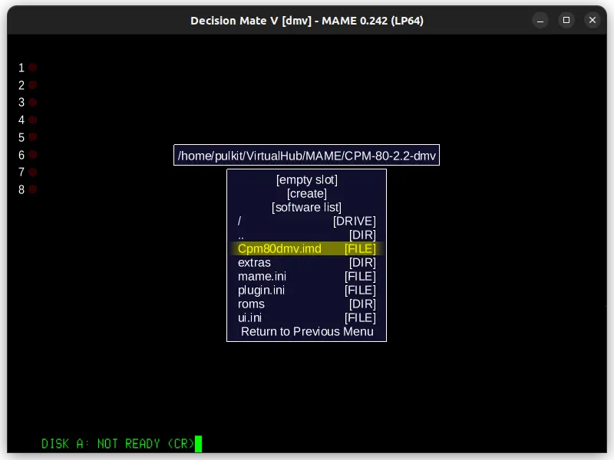
Task: Minimize the MAME window
Action: tap(540, 20)
